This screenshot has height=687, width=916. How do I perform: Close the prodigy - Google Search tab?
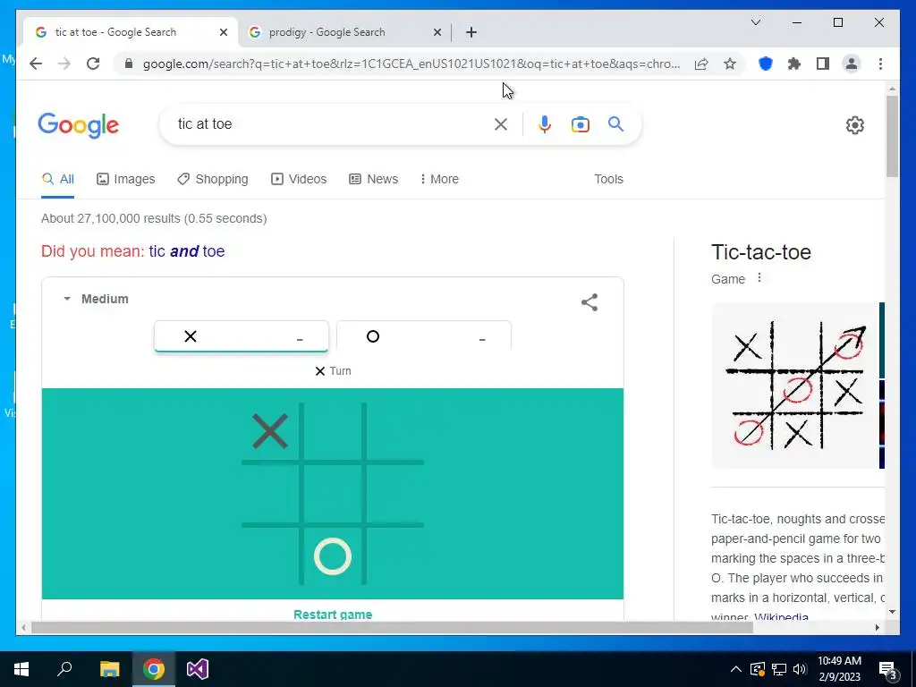point(437,32)
